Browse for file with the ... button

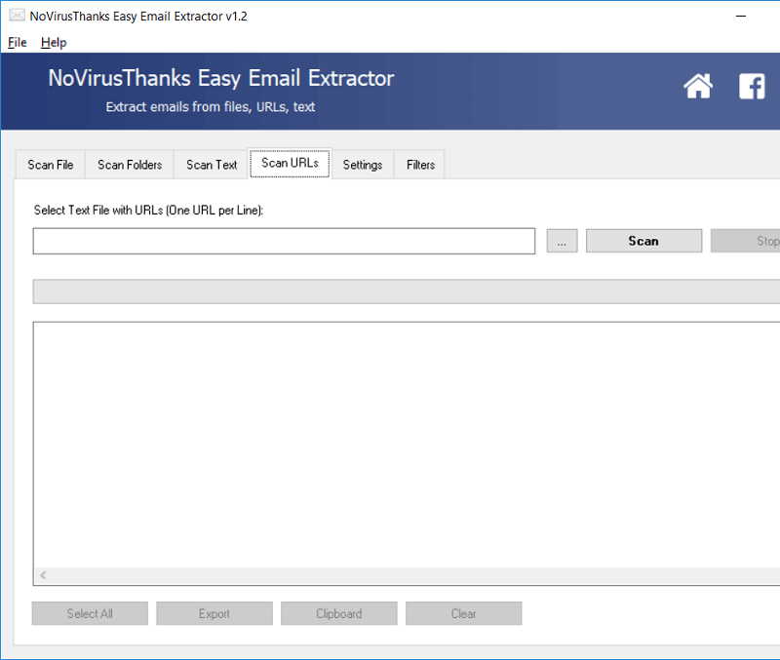click(x=563, y=241)
